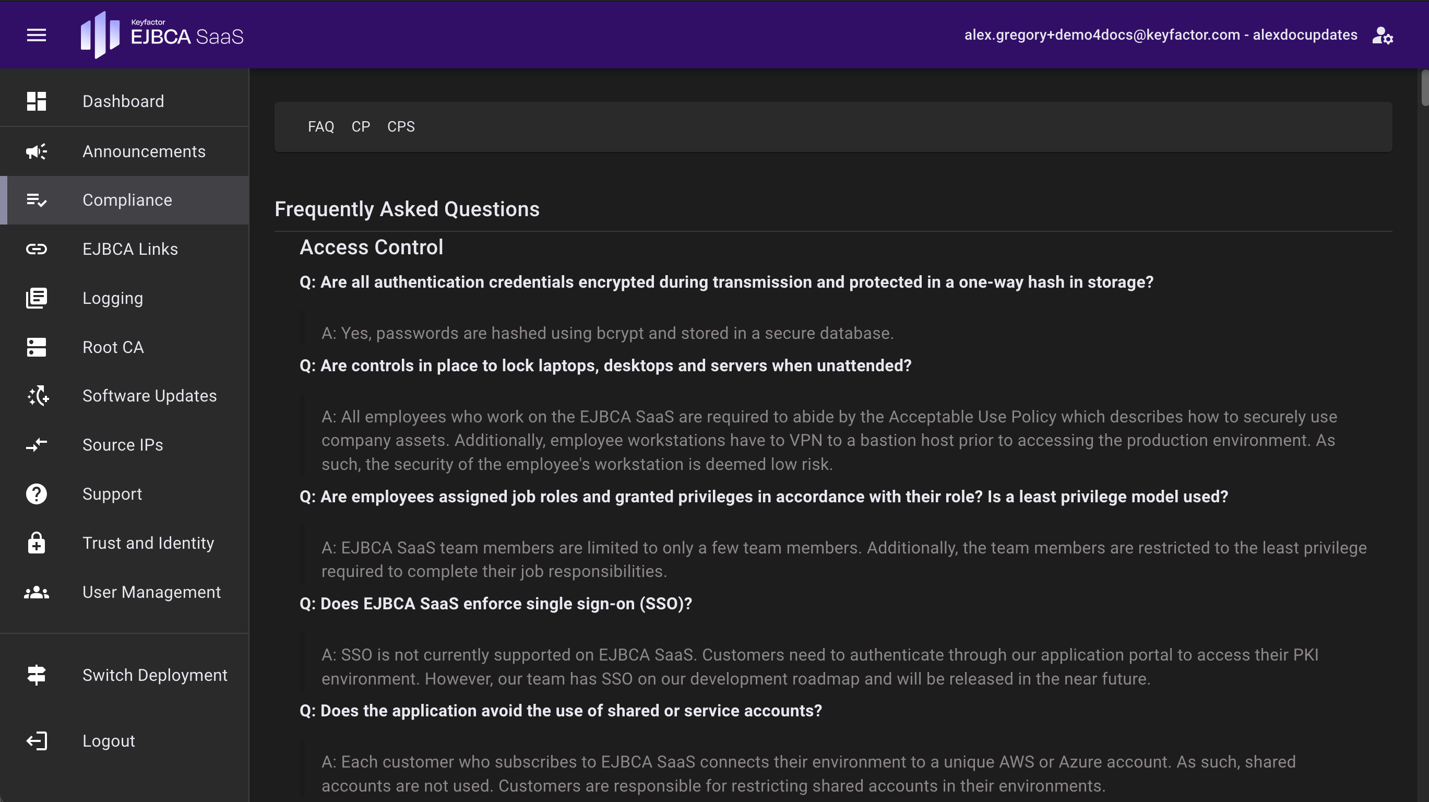Viewport: 1429px width, 802px height.
Task: Click the Logout link
Action: (x=109, y=741)
